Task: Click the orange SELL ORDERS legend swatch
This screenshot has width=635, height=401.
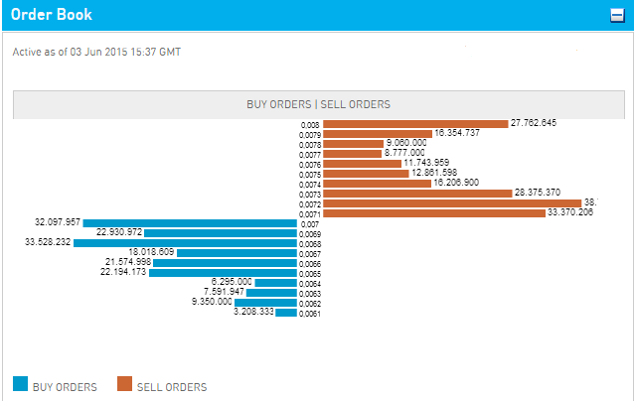Action: [124, 384]
